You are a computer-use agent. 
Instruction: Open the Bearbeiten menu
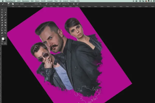(x=26, y=1)
